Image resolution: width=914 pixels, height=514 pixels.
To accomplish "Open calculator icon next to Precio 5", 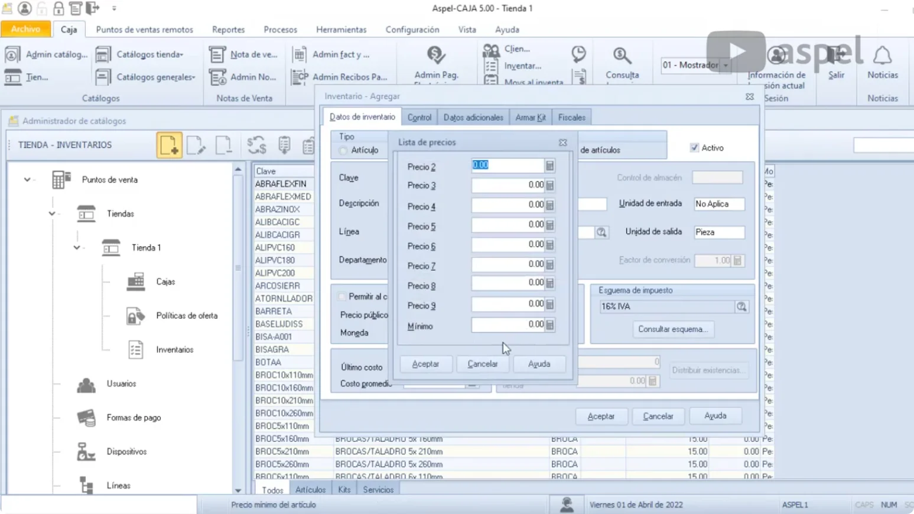I will 549,225.
